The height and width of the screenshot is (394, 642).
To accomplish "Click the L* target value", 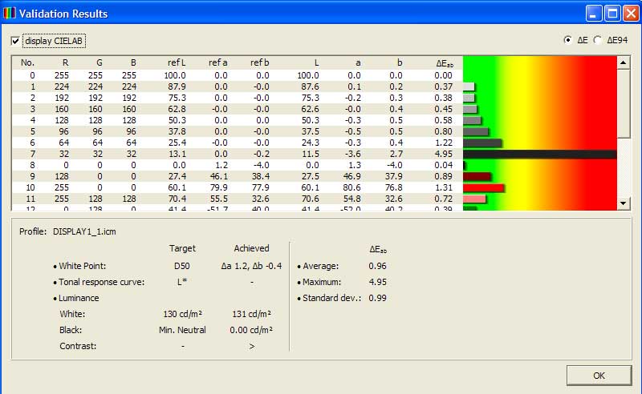I will click(182, 282).
